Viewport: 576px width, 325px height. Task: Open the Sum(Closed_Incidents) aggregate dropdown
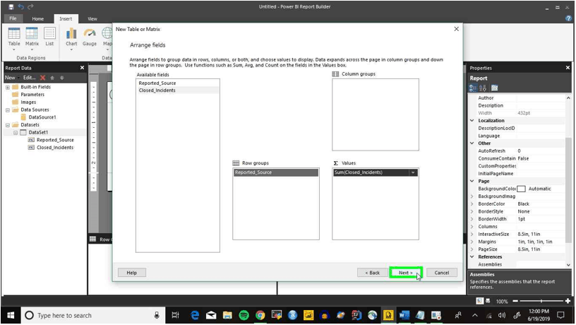(x=413, y=172)
